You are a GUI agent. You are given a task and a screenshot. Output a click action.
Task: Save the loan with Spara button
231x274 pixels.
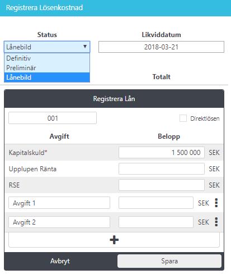pos(169,261)
